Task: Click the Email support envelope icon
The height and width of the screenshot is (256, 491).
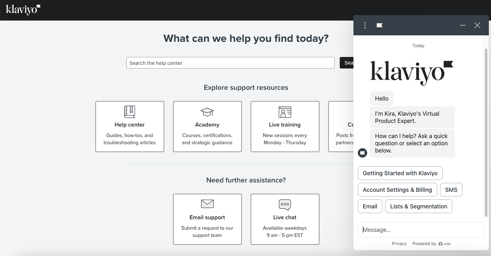Action: [207, 204]
